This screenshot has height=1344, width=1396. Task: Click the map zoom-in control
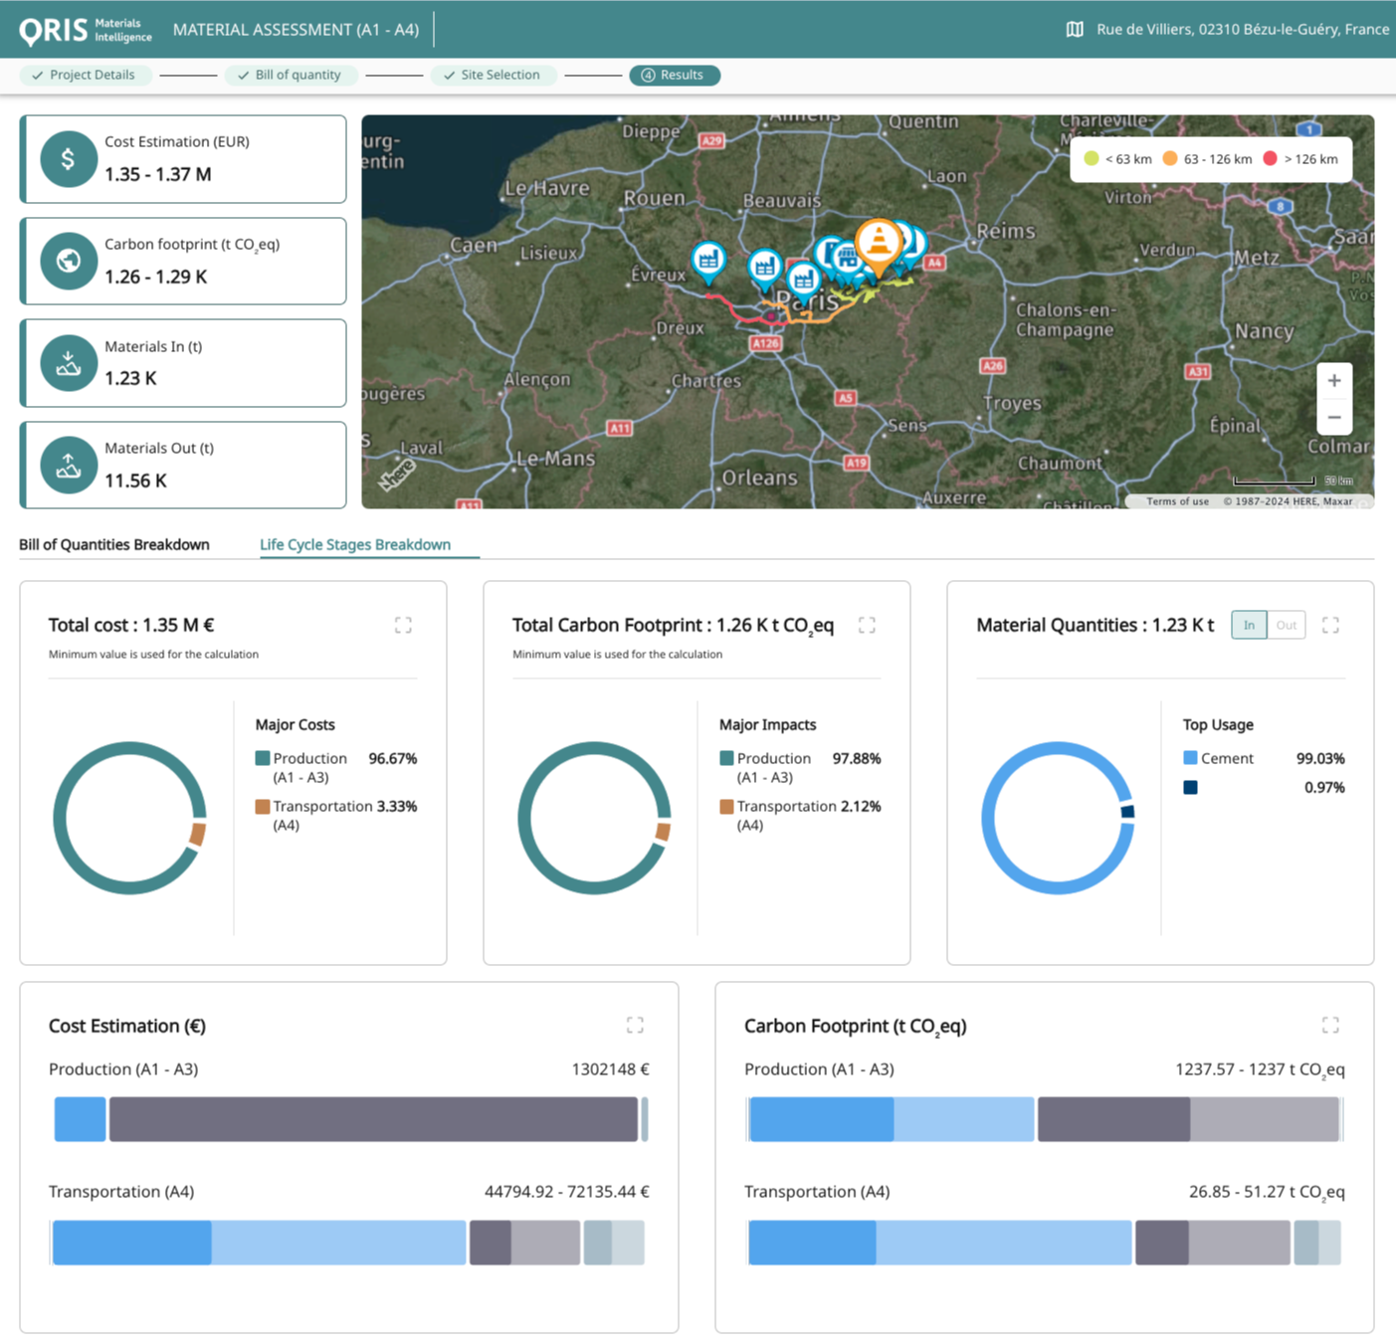(1334, 379)
